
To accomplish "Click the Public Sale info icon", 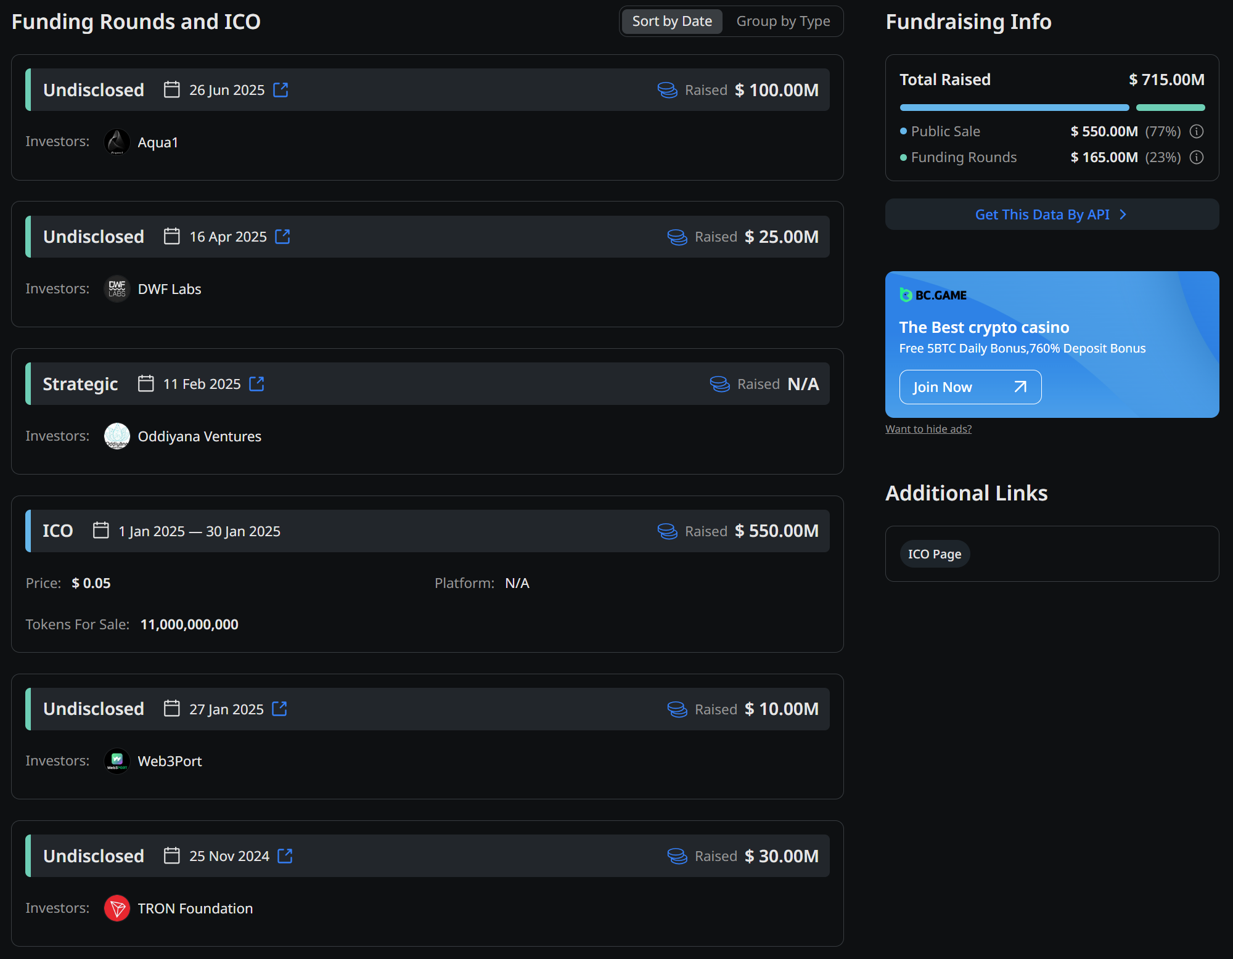I will (x=1196, y=131).
